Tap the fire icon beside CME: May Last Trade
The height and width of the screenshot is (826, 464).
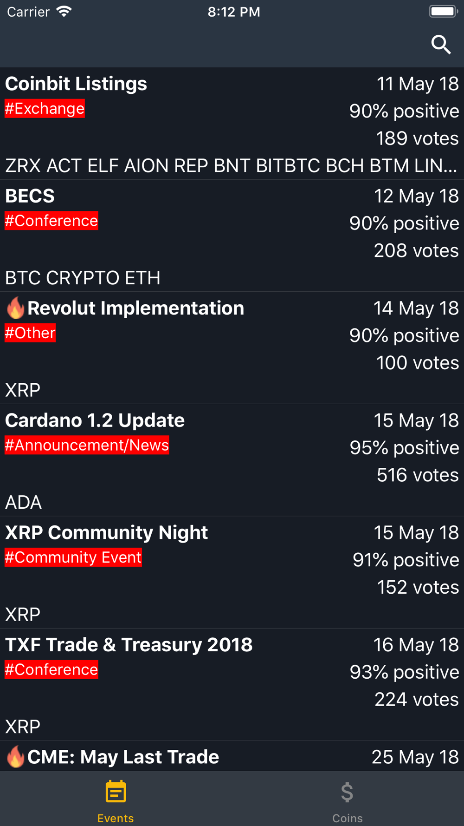point(15,756)
